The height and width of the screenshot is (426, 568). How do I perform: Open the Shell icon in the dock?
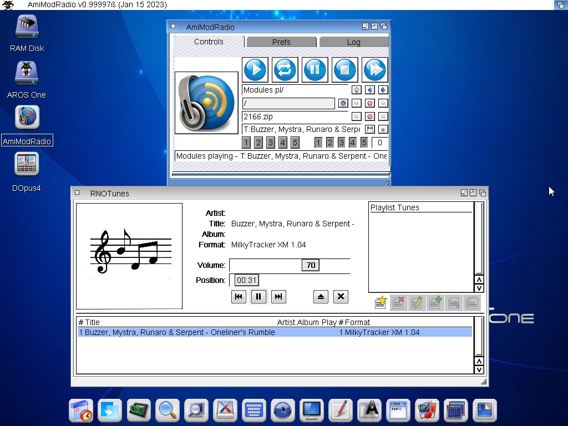(x=398, y=410)
